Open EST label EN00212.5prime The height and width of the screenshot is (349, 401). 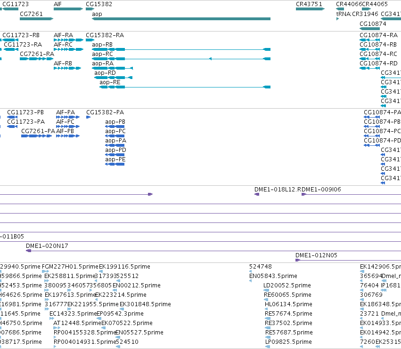coord(137,286)
